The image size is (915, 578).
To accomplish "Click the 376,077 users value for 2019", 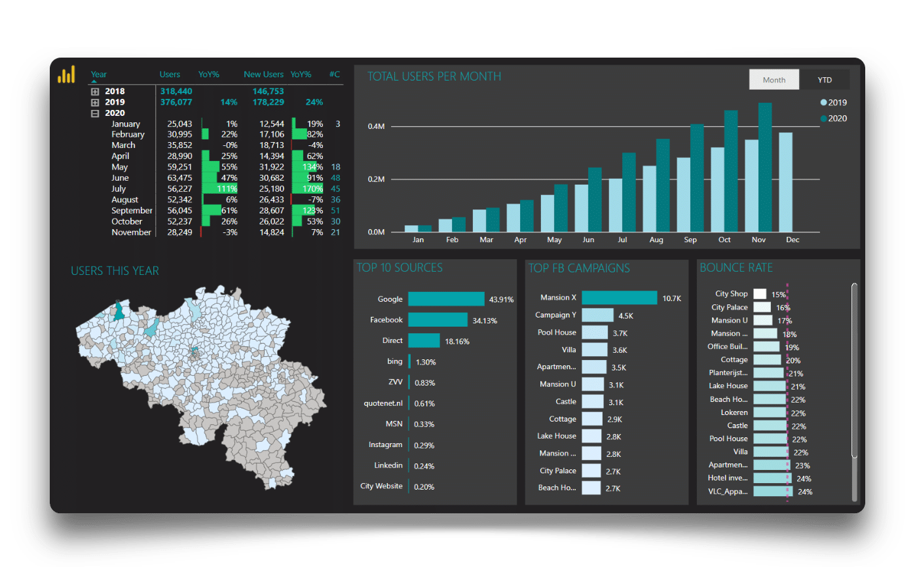I will pyautogui.click(x=176, y=102).
